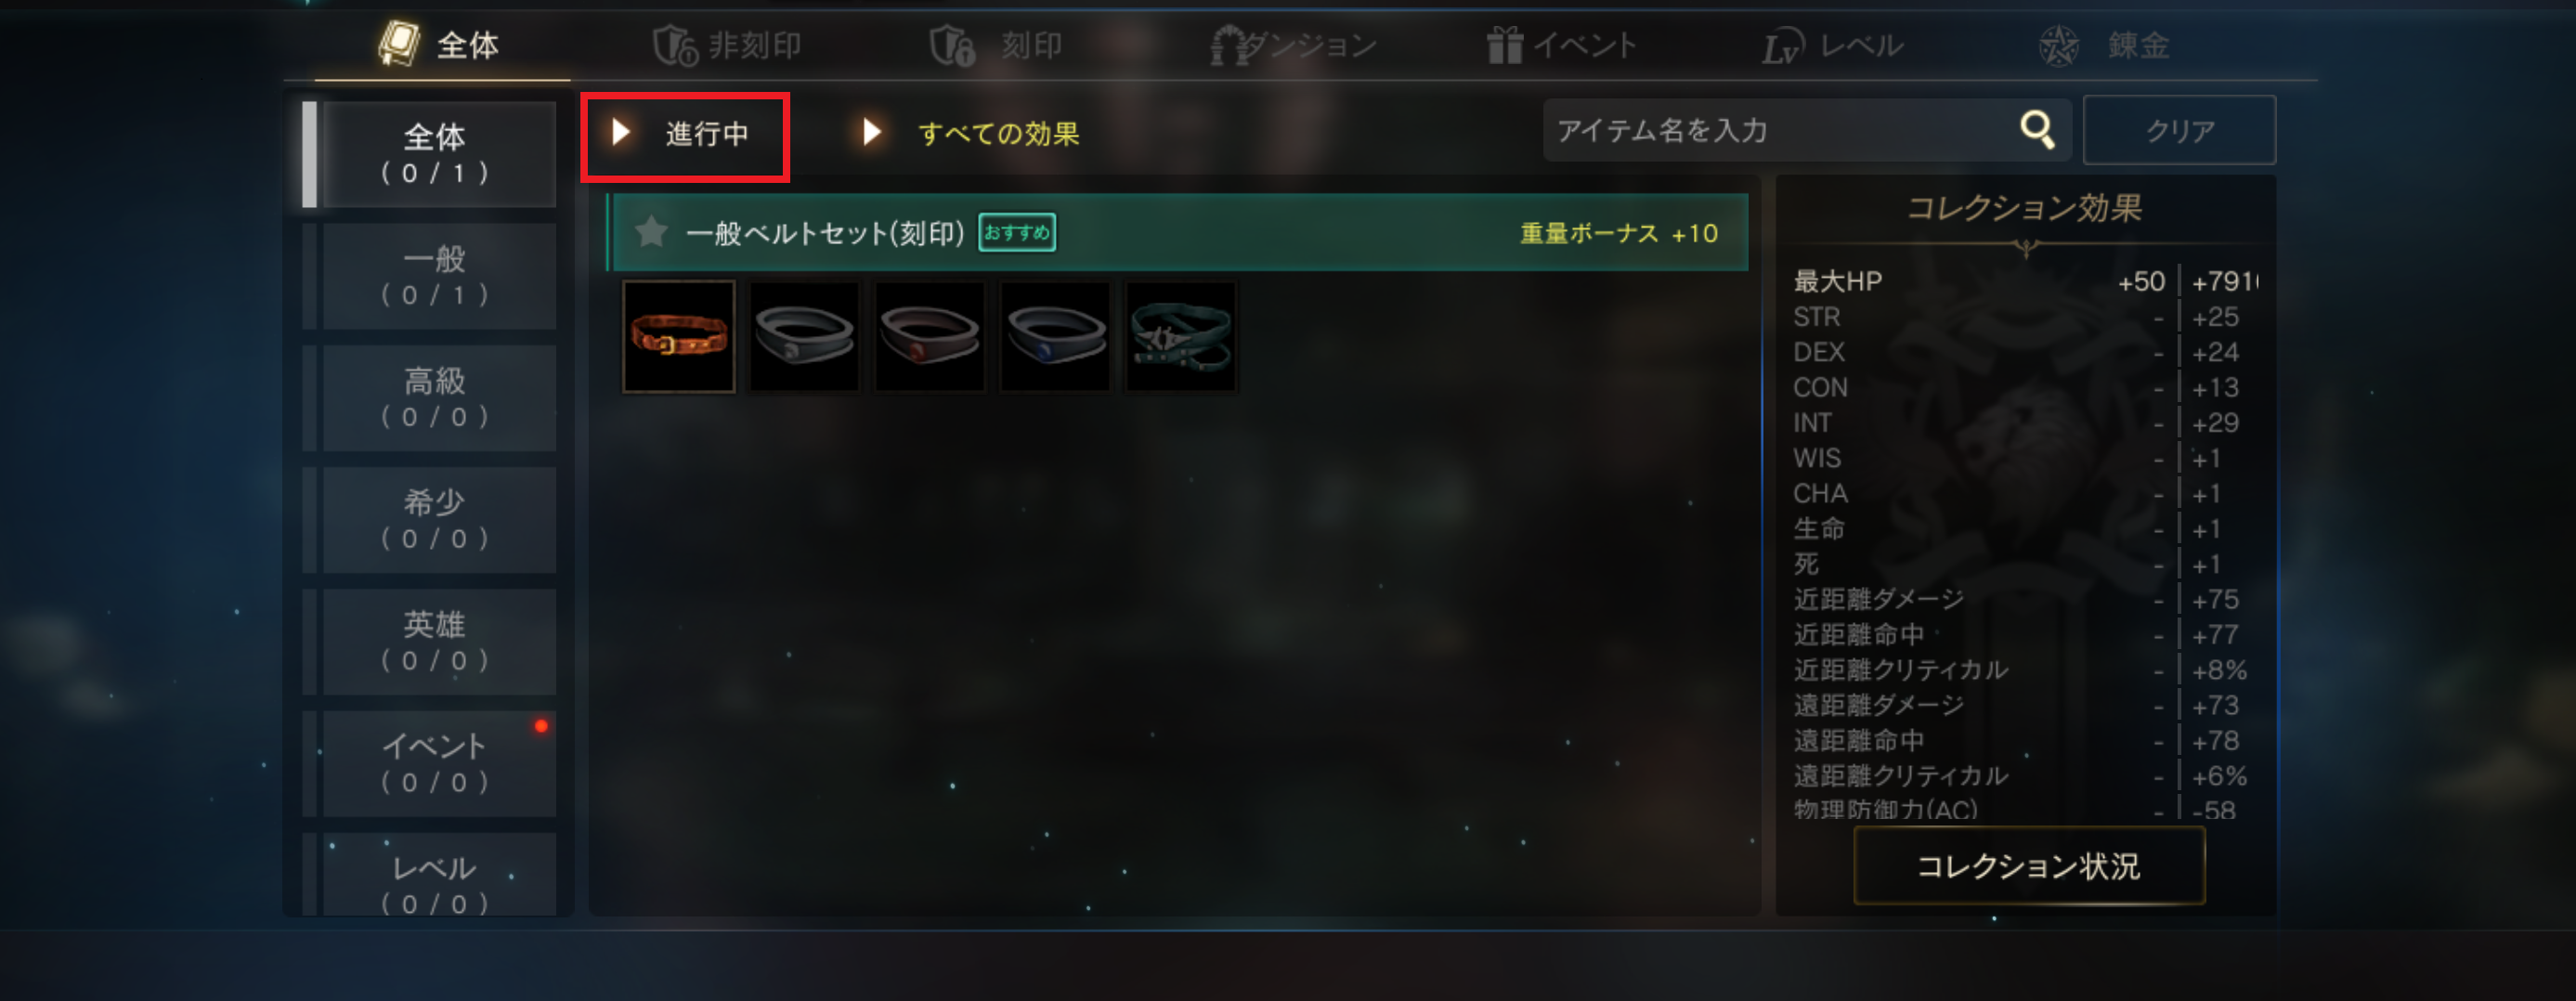Viewport: 2576px width, 1001px height.
Task: Open the ダンジョン tab
Action: point(1293,45)
